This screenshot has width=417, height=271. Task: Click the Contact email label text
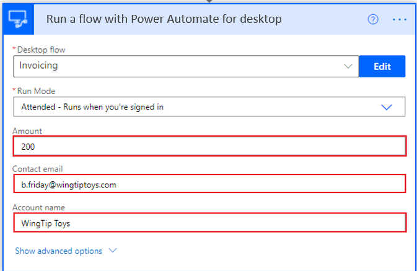[x=38, y=169]
